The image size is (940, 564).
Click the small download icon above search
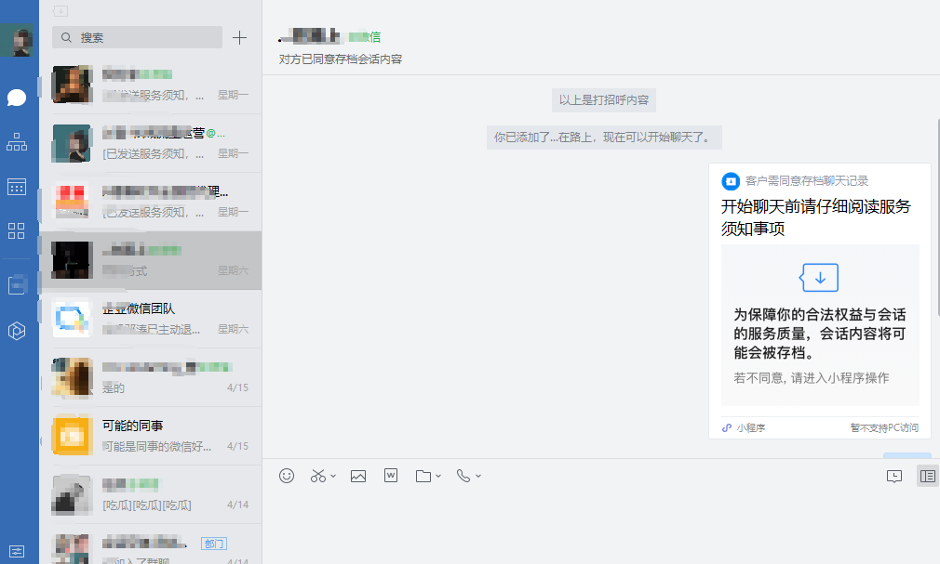tap(60, 11)
